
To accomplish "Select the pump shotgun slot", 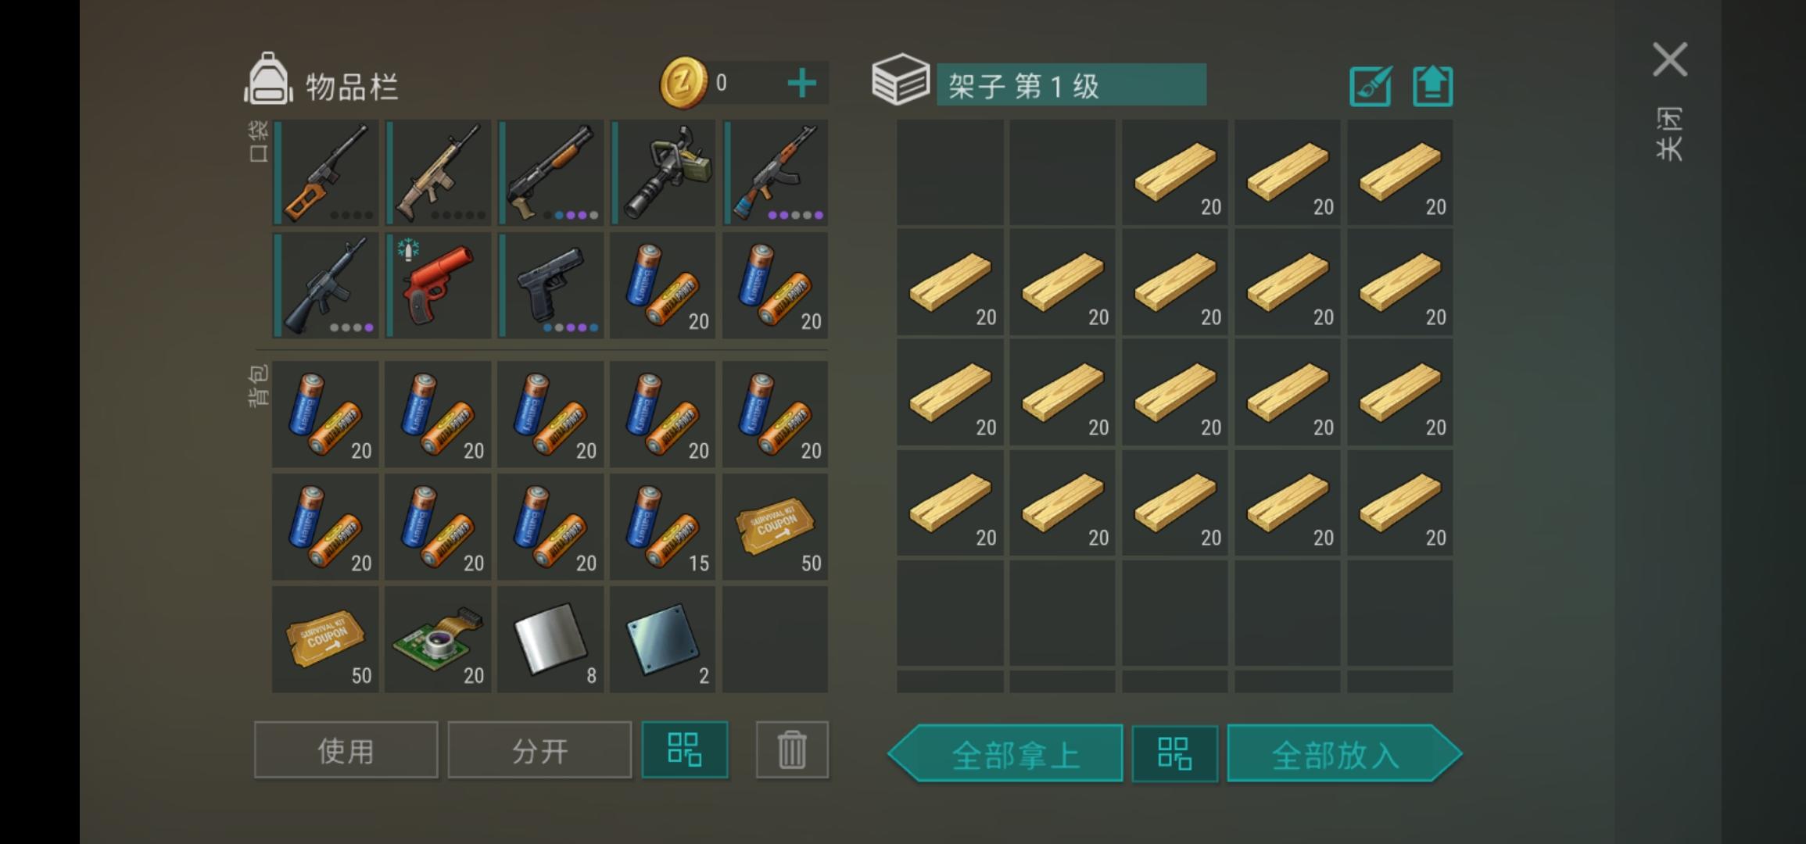I will (550, 173).
